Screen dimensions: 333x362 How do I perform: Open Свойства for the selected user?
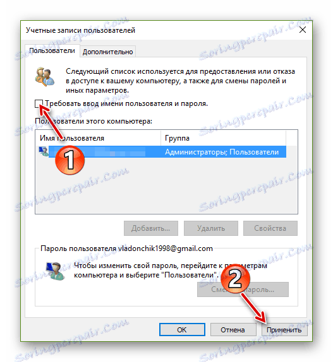(x=270, y=228)
